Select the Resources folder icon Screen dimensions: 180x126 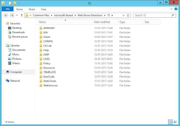click(41, 68)
